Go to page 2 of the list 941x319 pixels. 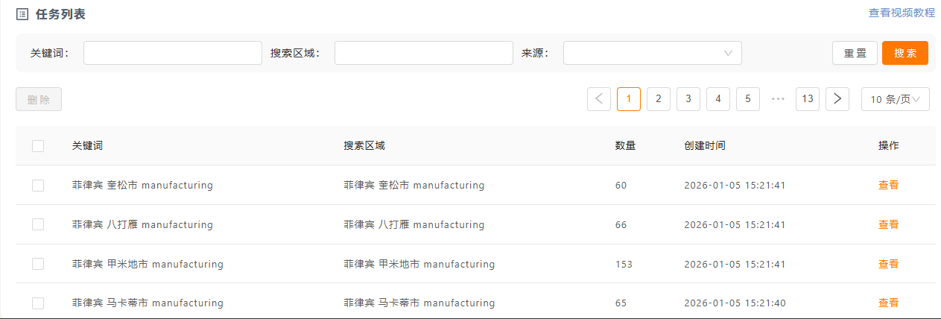pos(659,98)
